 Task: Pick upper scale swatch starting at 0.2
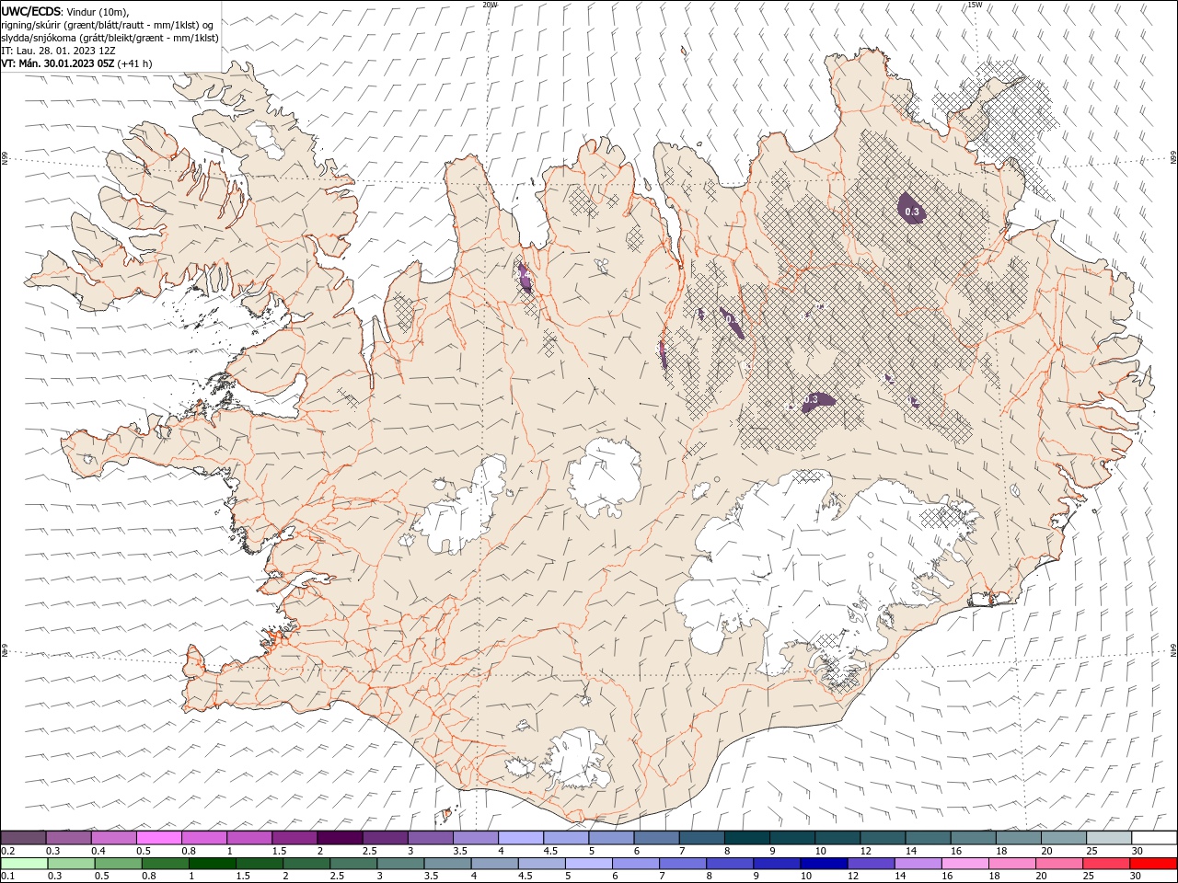23,837
